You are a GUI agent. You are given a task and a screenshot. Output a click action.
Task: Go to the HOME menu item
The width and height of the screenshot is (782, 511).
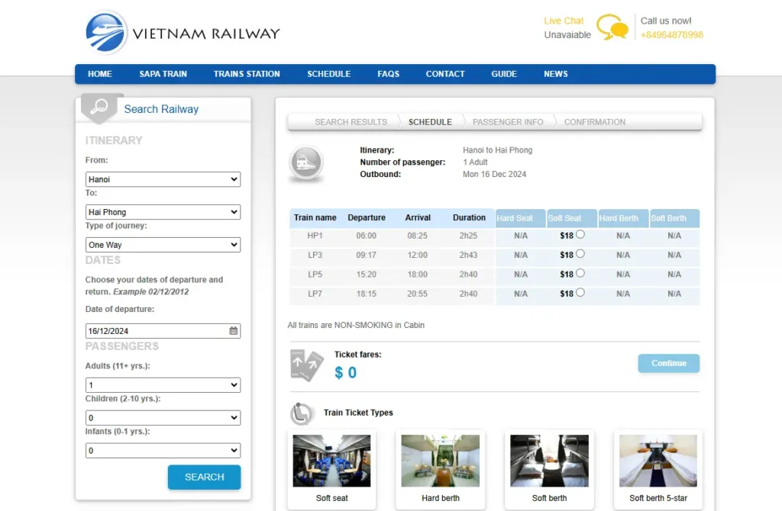100,74
